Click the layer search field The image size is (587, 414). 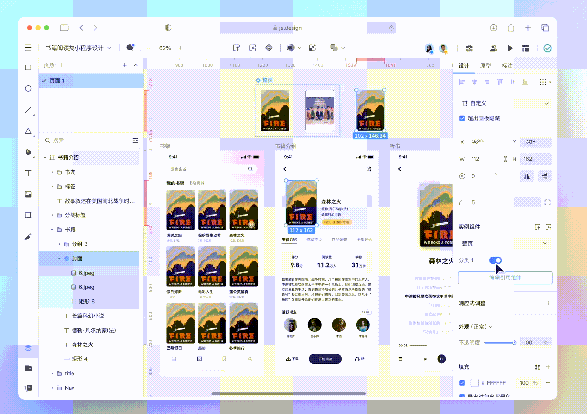coord(88,141)
